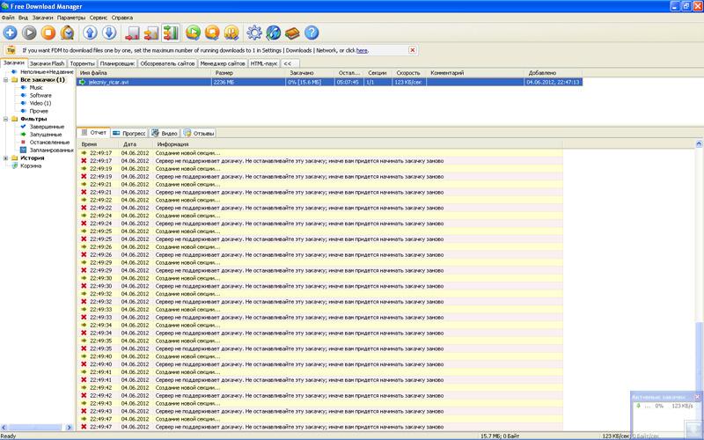Open the Сервис menu
This screenshot has height=440, width=704.
coord(99,18)
